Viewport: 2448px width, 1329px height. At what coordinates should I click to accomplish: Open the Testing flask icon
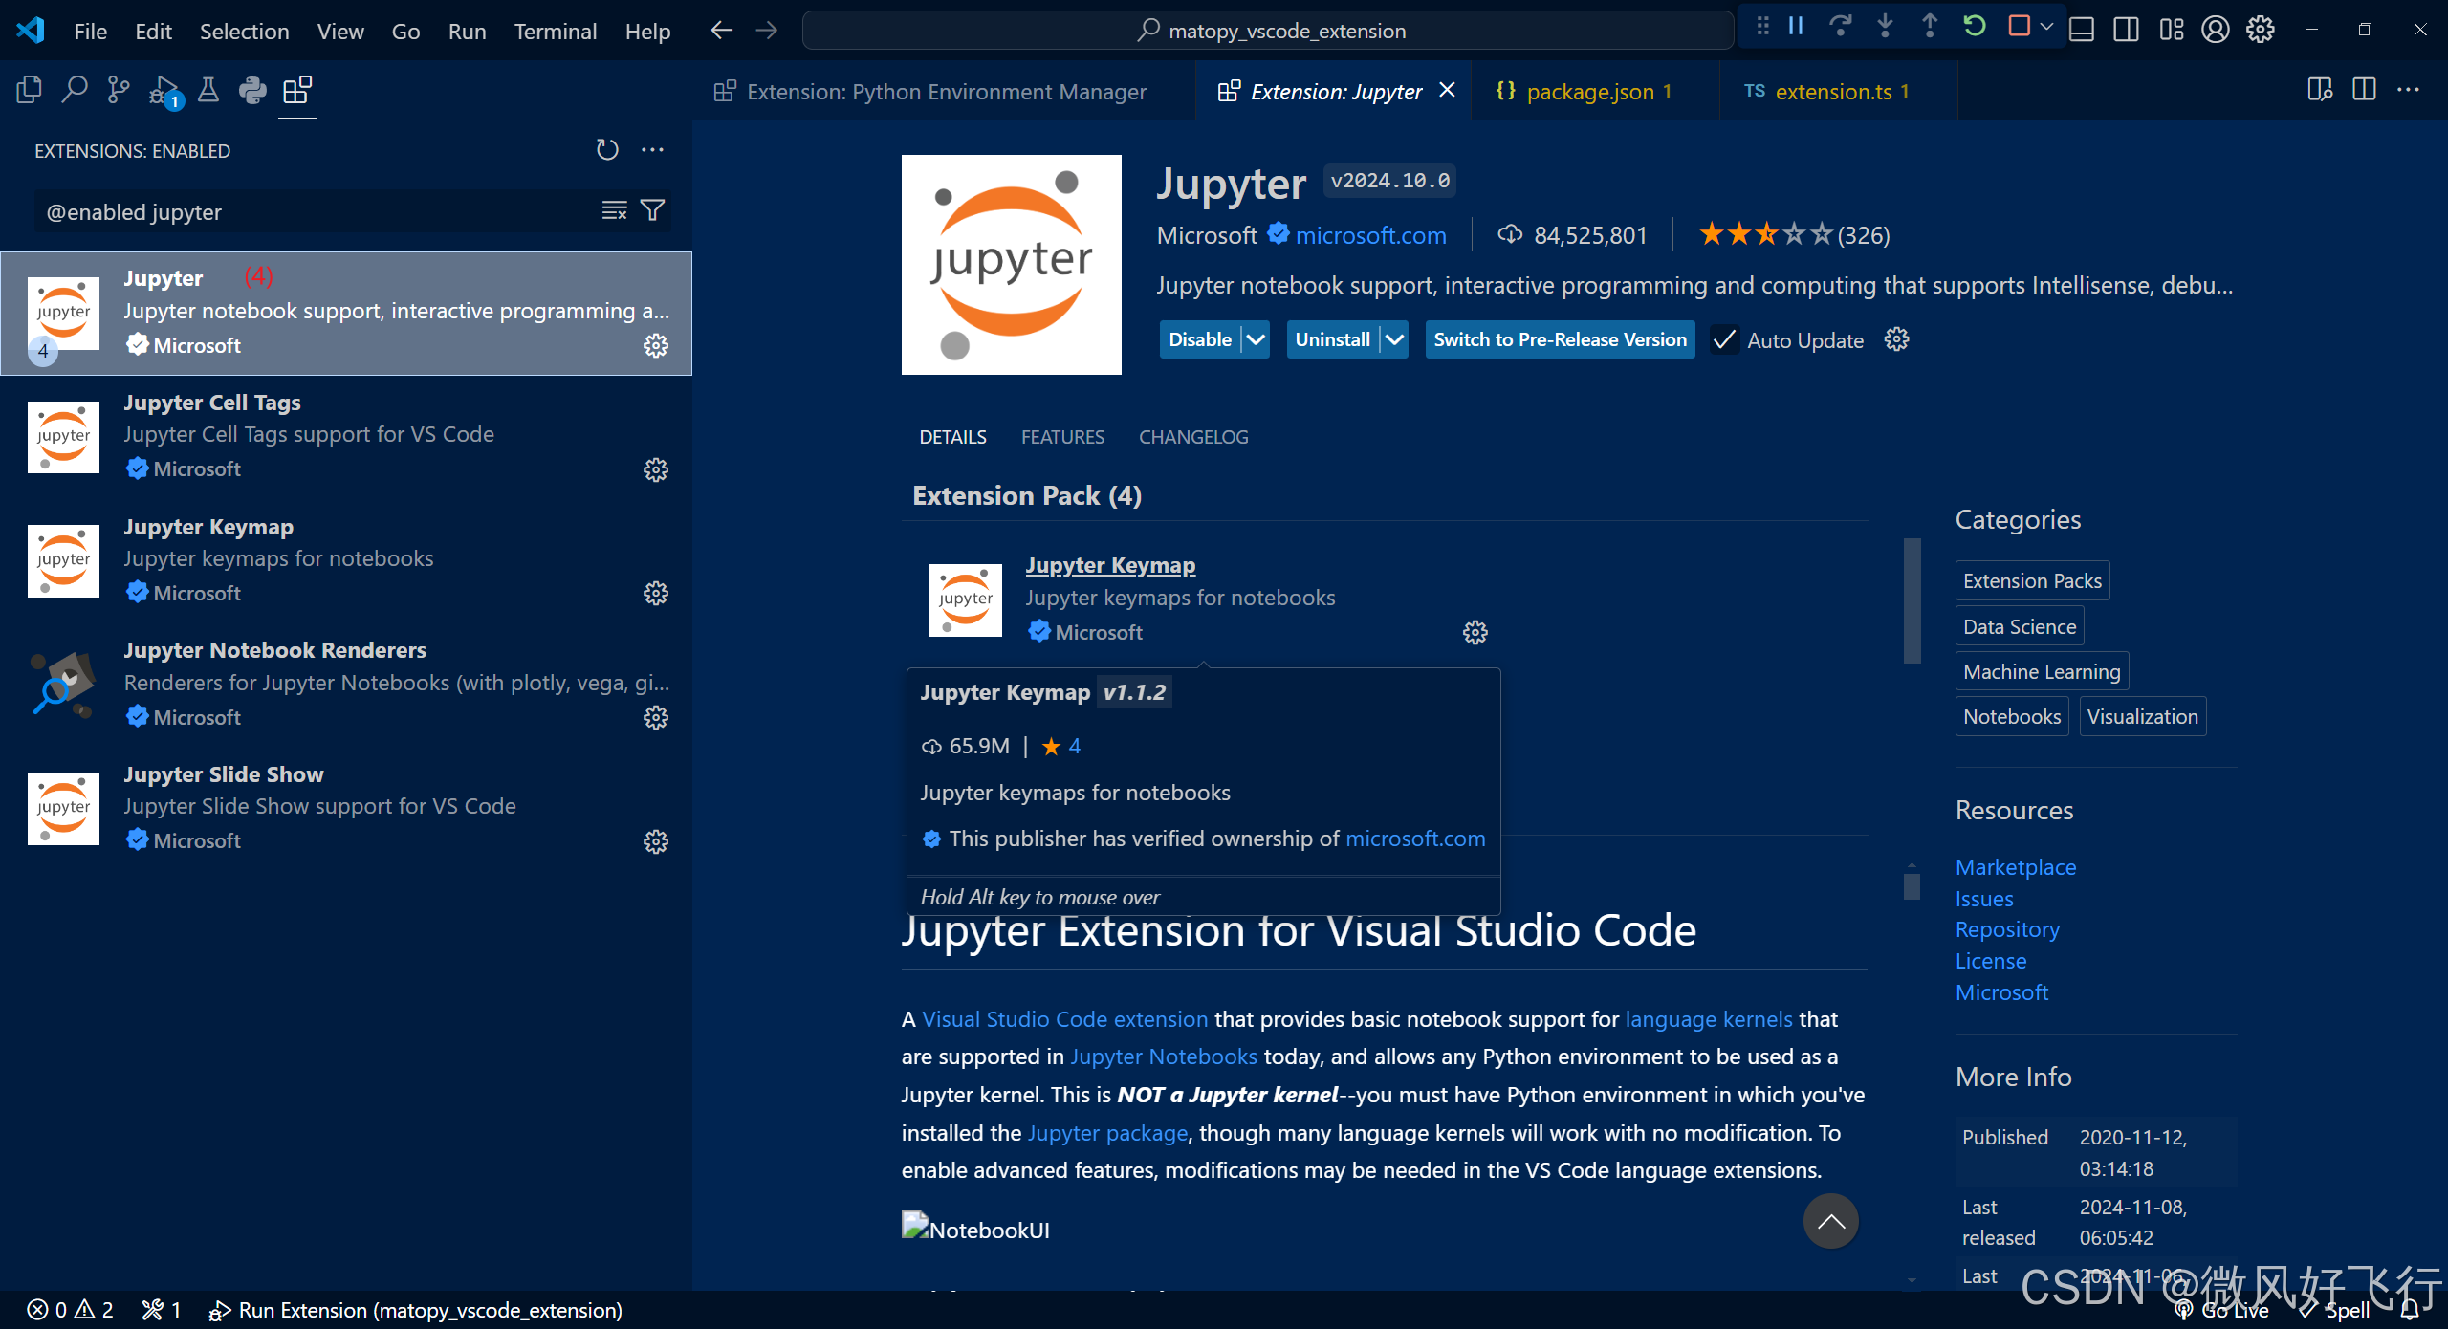point(208,90)
